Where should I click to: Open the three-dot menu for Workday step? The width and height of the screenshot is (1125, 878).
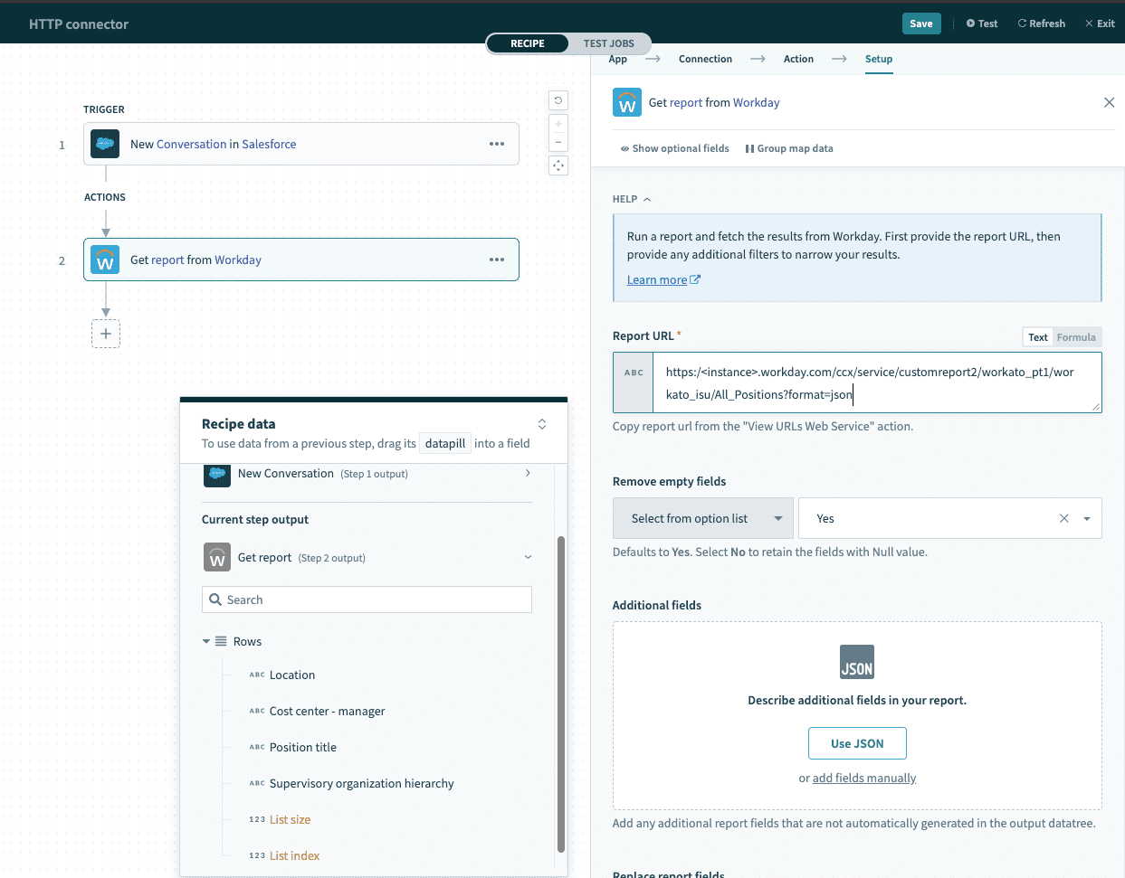[497, 260]
